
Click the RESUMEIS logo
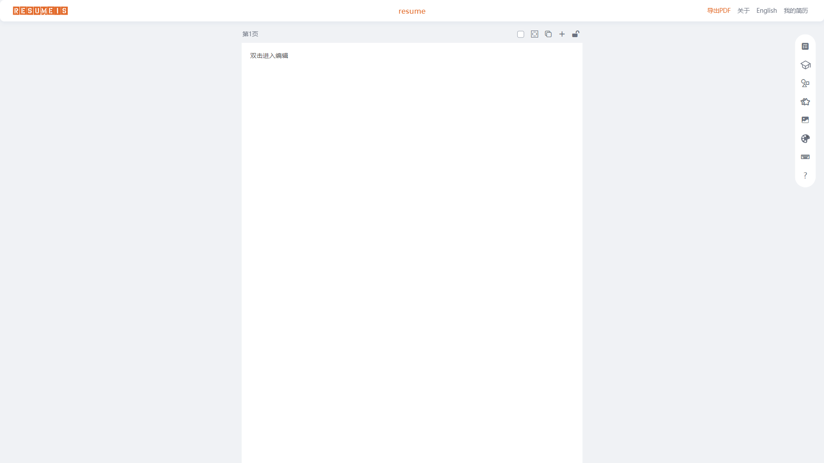[40, 11]
